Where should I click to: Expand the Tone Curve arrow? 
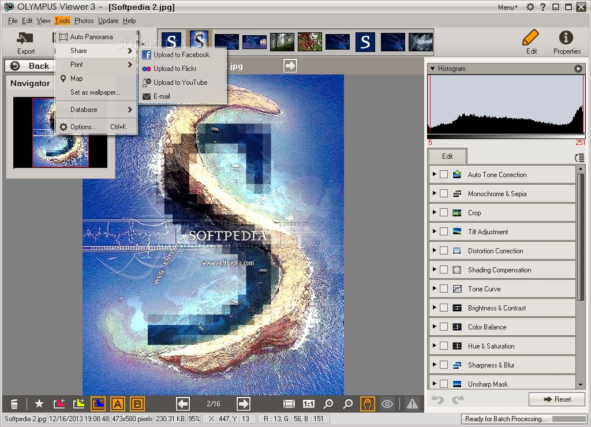click(435, 289)
